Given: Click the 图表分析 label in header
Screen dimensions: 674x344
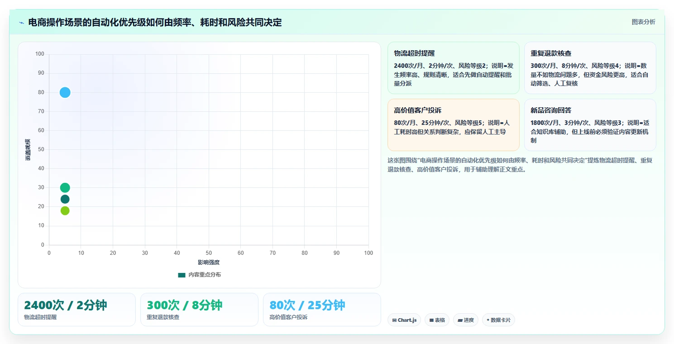Looking at the screenshot, I should (x=643, y=22).
